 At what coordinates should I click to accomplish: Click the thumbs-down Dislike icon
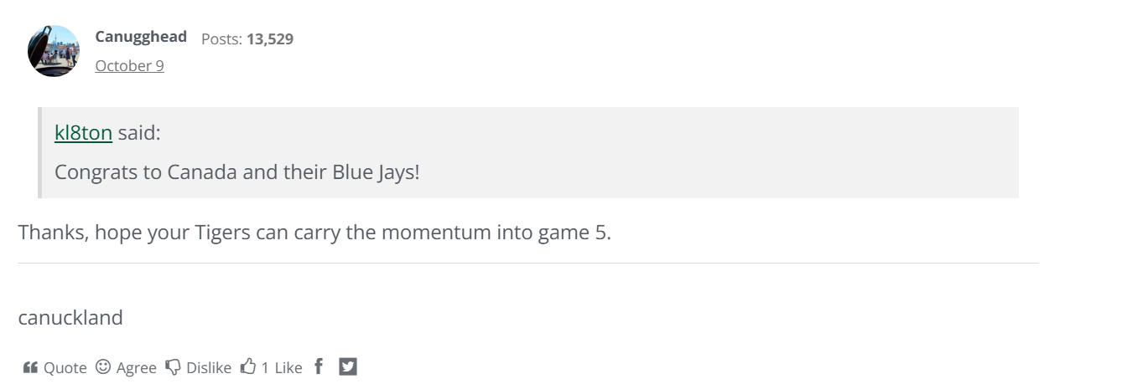(x=173, y=367)
